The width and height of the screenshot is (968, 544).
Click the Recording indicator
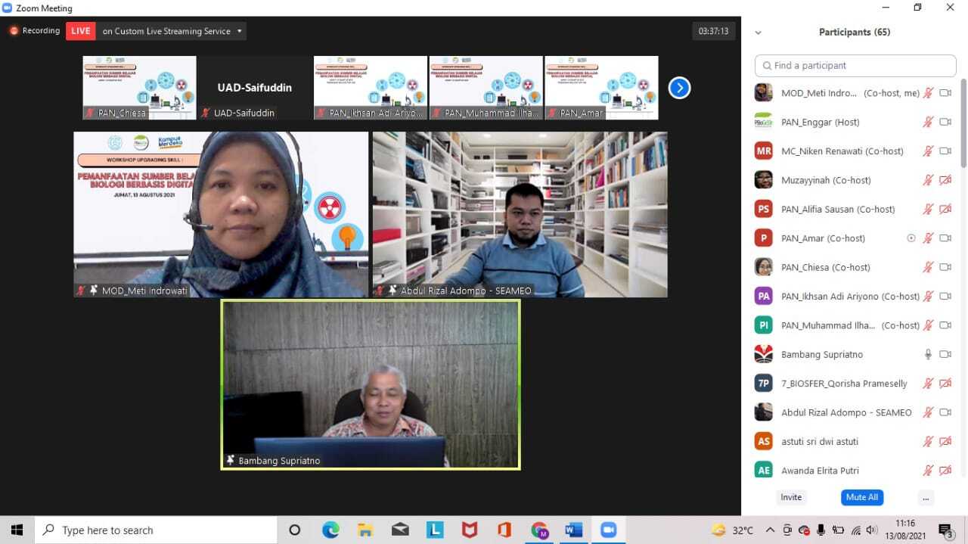[34, 31]
